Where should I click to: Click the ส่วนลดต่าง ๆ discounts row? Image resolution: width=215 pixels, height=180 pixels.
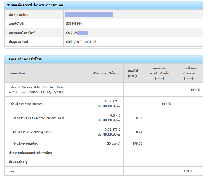coord(18,162)
